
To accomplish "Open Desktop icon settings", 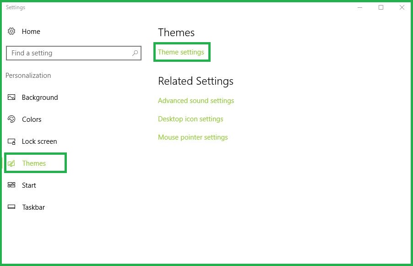I will [x=190, y=119].
